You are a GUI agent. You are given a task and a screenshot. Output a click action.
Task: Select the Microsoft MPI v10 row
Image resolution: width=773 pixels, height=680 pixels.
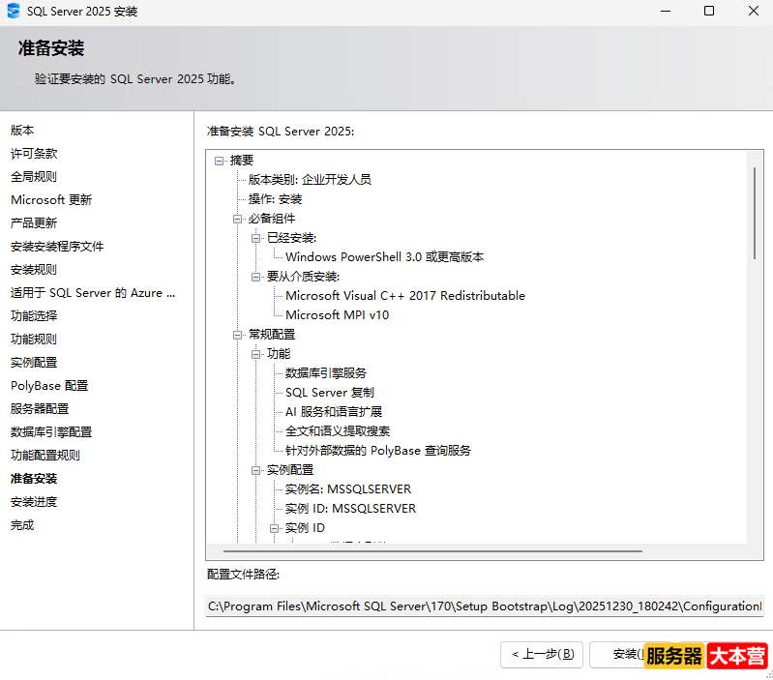[338, 315]
